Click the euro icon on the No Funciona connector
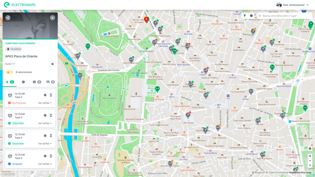315x177 pixels. pos(45,95)
